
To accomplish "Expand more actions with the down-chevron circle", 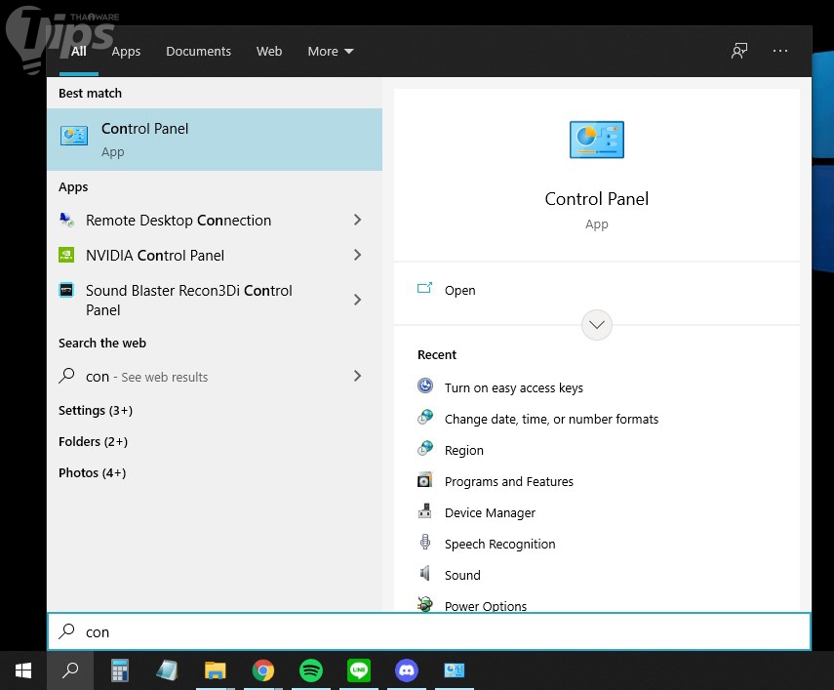I will tap(596, 325).
